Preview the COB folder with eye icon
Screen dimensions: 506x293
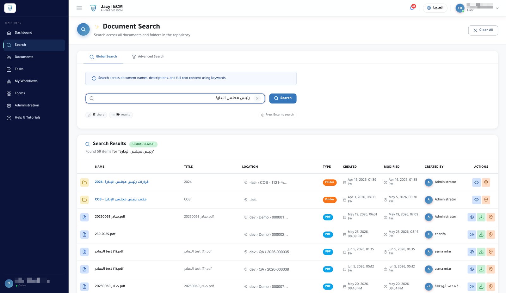click(476, 200)
